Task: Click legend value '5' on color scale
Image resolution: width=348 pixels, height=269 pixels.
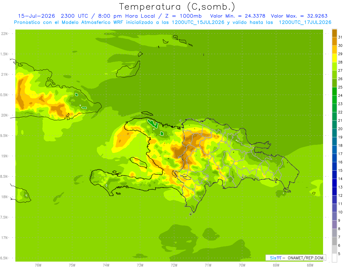Action: pos(339,254)
